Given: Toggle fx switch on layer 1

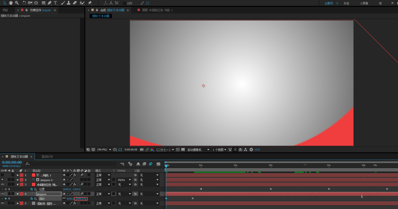Looking at the screenshot, I should click(75, 175).
